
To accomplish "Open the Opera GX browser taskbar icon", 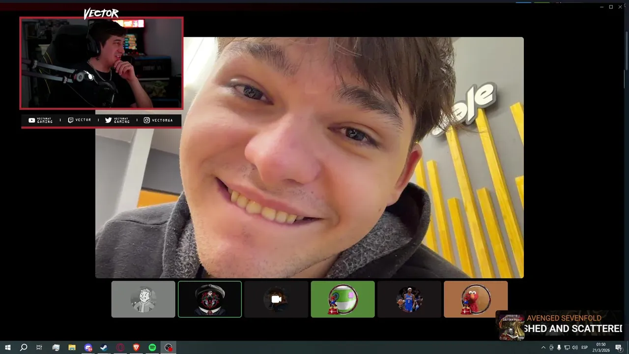I will (x=120, y=348).
